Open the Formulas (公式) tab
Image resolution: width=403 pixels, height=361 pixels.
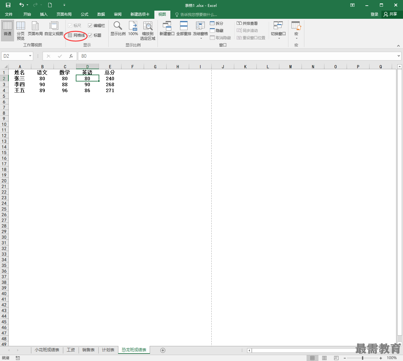pos(85,14)
